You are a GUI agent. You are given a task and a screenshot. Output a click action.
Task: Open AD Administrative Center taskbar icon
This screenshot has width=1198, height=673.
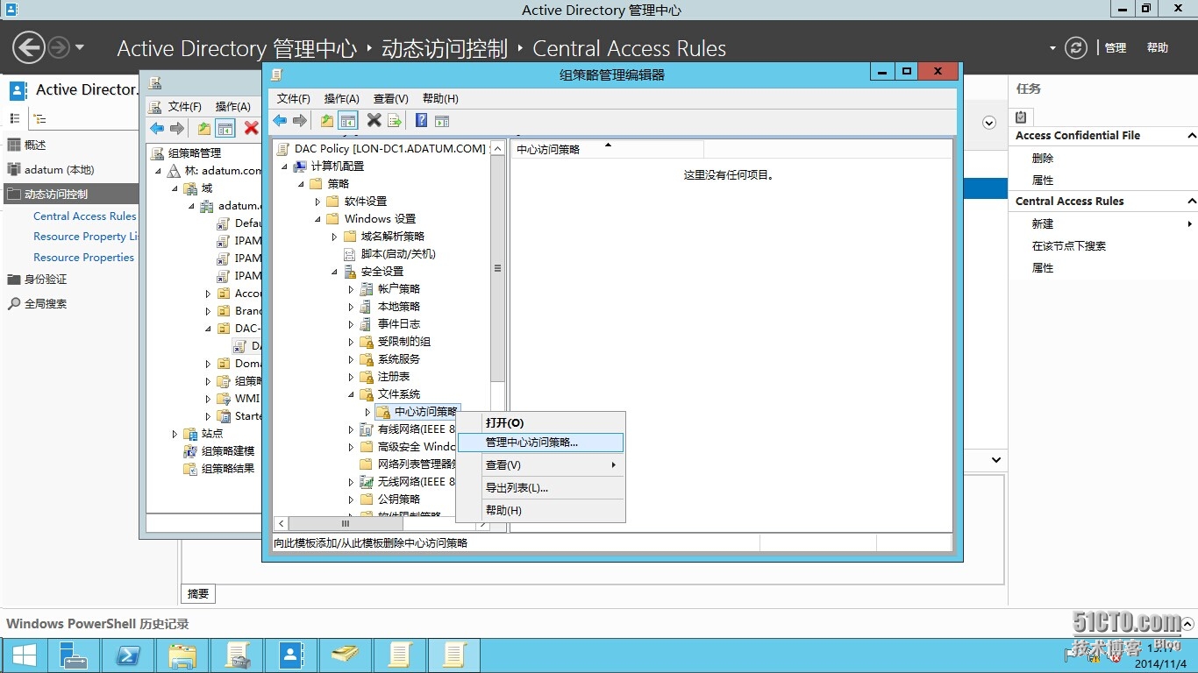click(291, 655)
